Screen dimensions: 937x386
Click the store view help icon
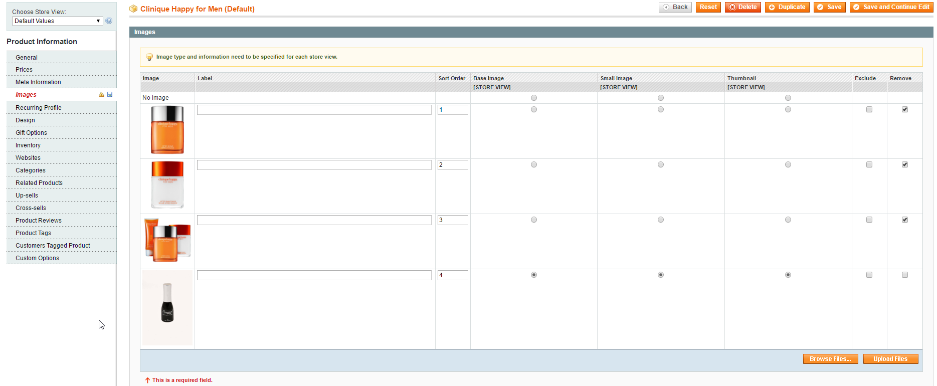[109, 21]
